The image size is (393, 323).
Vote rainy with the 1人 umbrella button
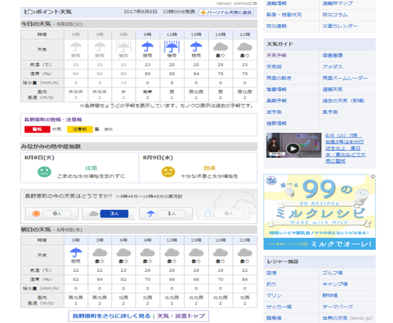coord(166,214)
